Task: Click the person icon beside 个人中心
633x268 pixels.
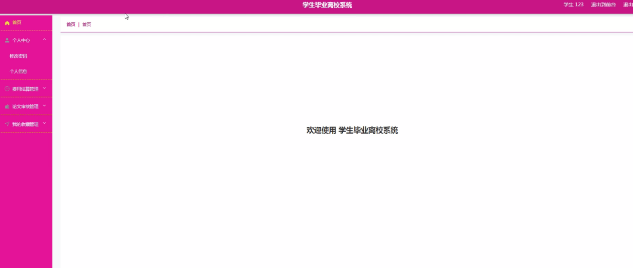Action: click(7, 40)
